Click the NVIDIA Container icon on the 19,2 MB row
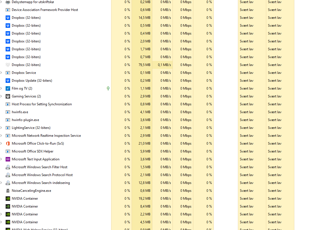 [x=8, y=199]
